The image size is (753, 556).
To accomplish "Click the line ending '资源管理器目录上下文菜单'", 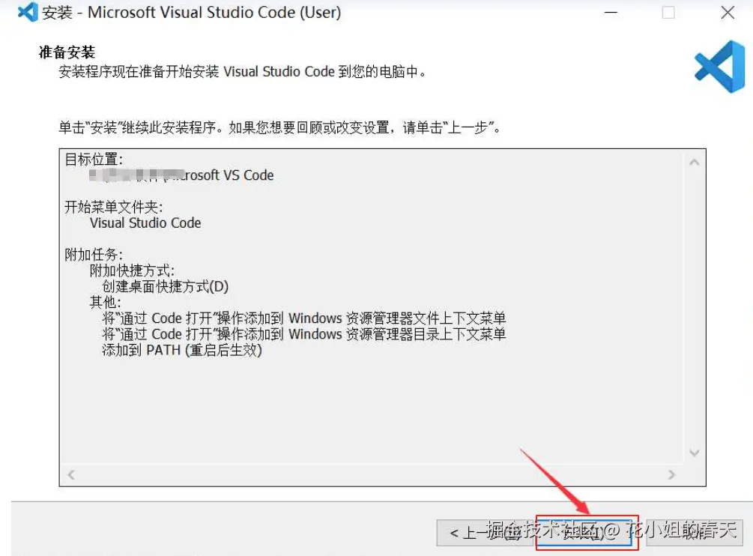I will point(304,333).
